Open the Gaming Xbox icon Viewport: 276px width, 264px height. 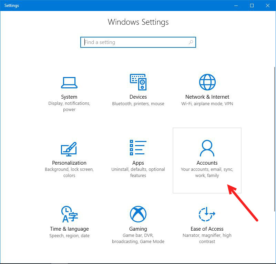(138, 214)
